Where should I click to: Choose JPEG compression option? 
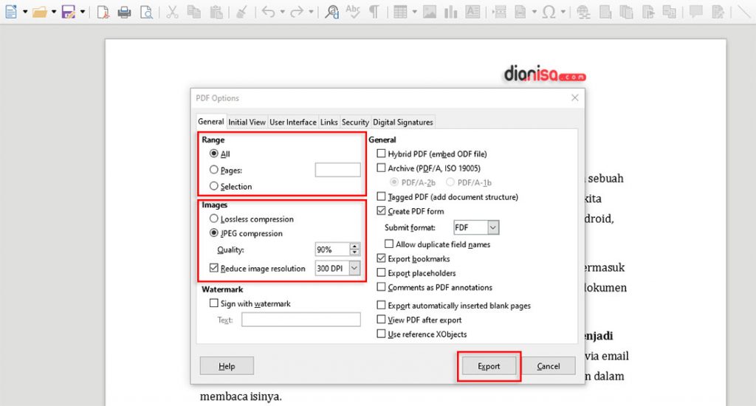point(213,233)
